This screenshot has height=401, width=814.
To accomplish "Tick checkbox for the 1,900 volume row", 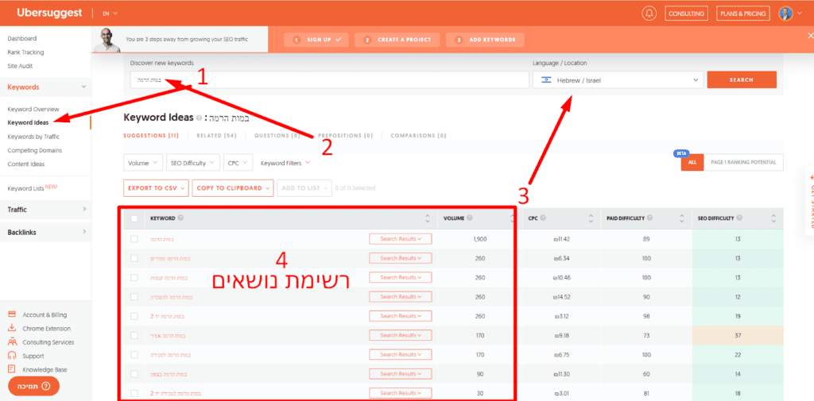I will [x=134, y=239].
